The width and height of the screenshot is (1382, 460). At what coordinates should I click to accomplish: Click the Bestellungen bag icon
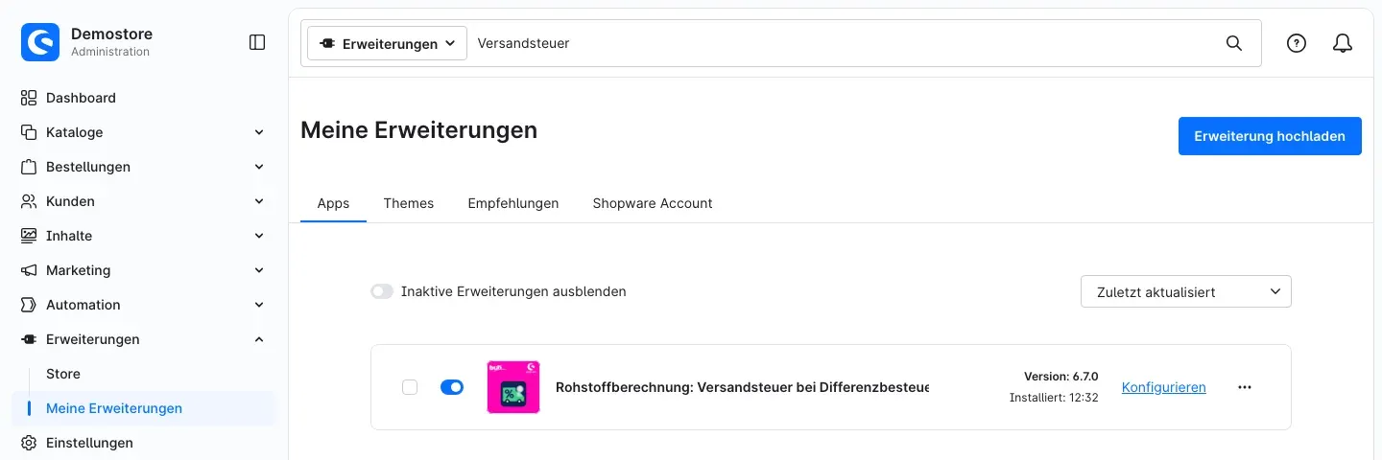tap(29, 167)
